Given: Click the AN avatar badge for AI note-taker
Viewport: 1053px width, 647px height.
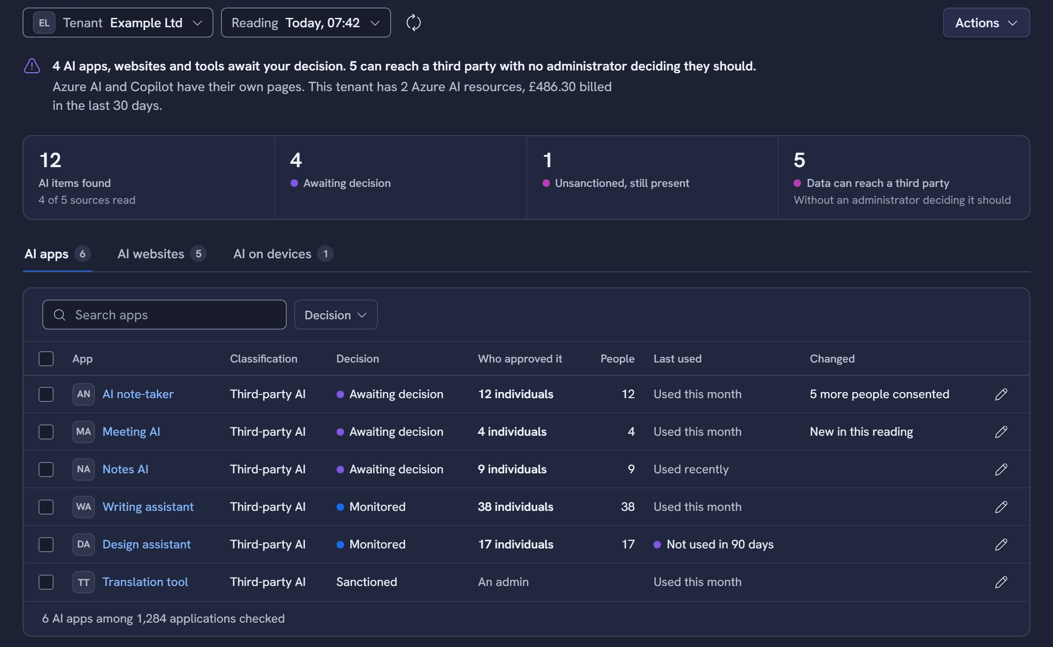Looking at the screenshot, I should [x=84, y=394].
